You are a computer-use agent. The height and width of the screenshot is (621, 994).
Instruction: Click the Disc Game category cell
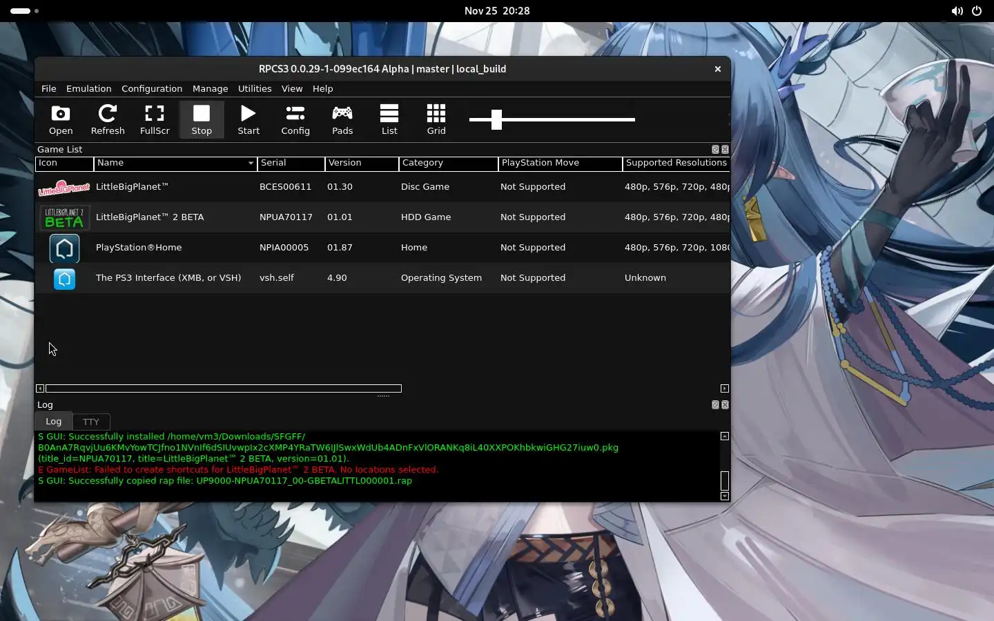(425, 187)
